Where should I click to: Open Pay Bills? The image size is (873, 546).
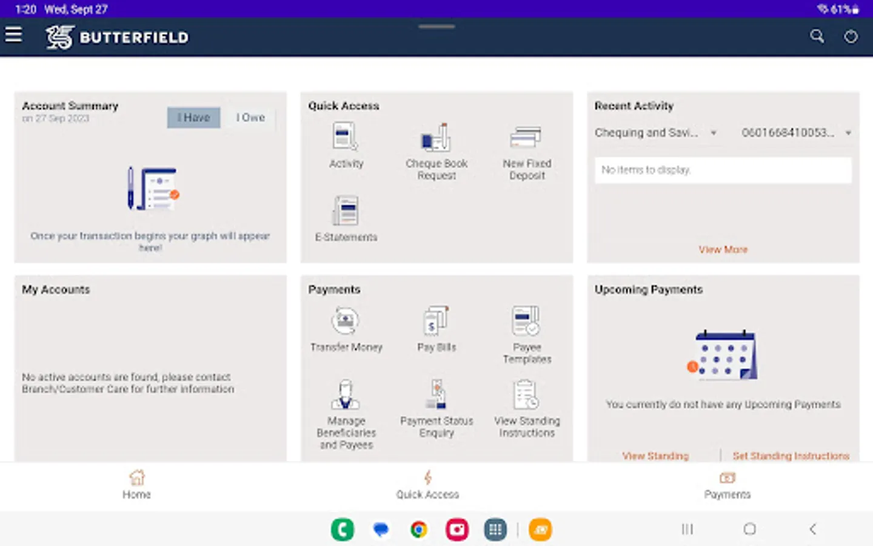click(x=436, y=329)
